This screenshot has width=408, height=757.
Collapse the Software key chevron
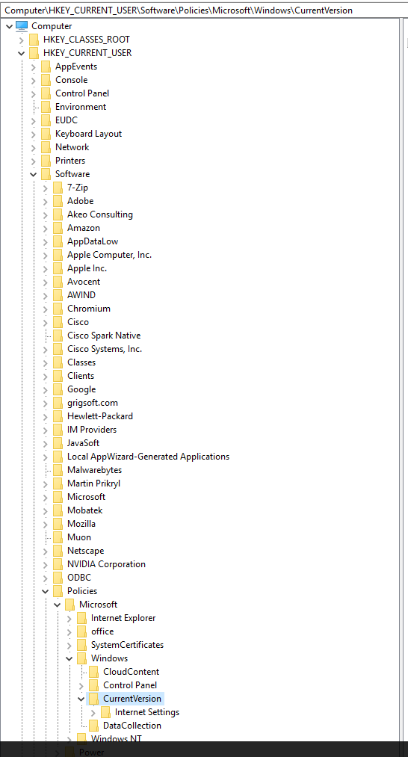(x=34, y=174)
